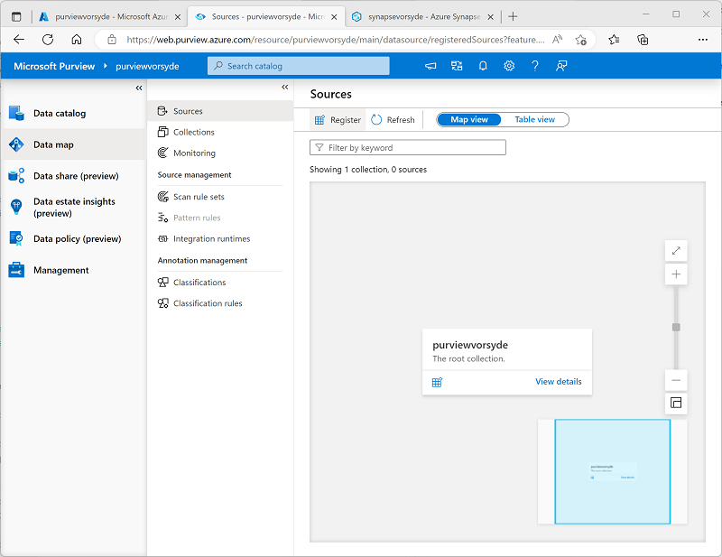722x557 pixels.
Task: Go to the browser home page
Action: click(77, 40)
